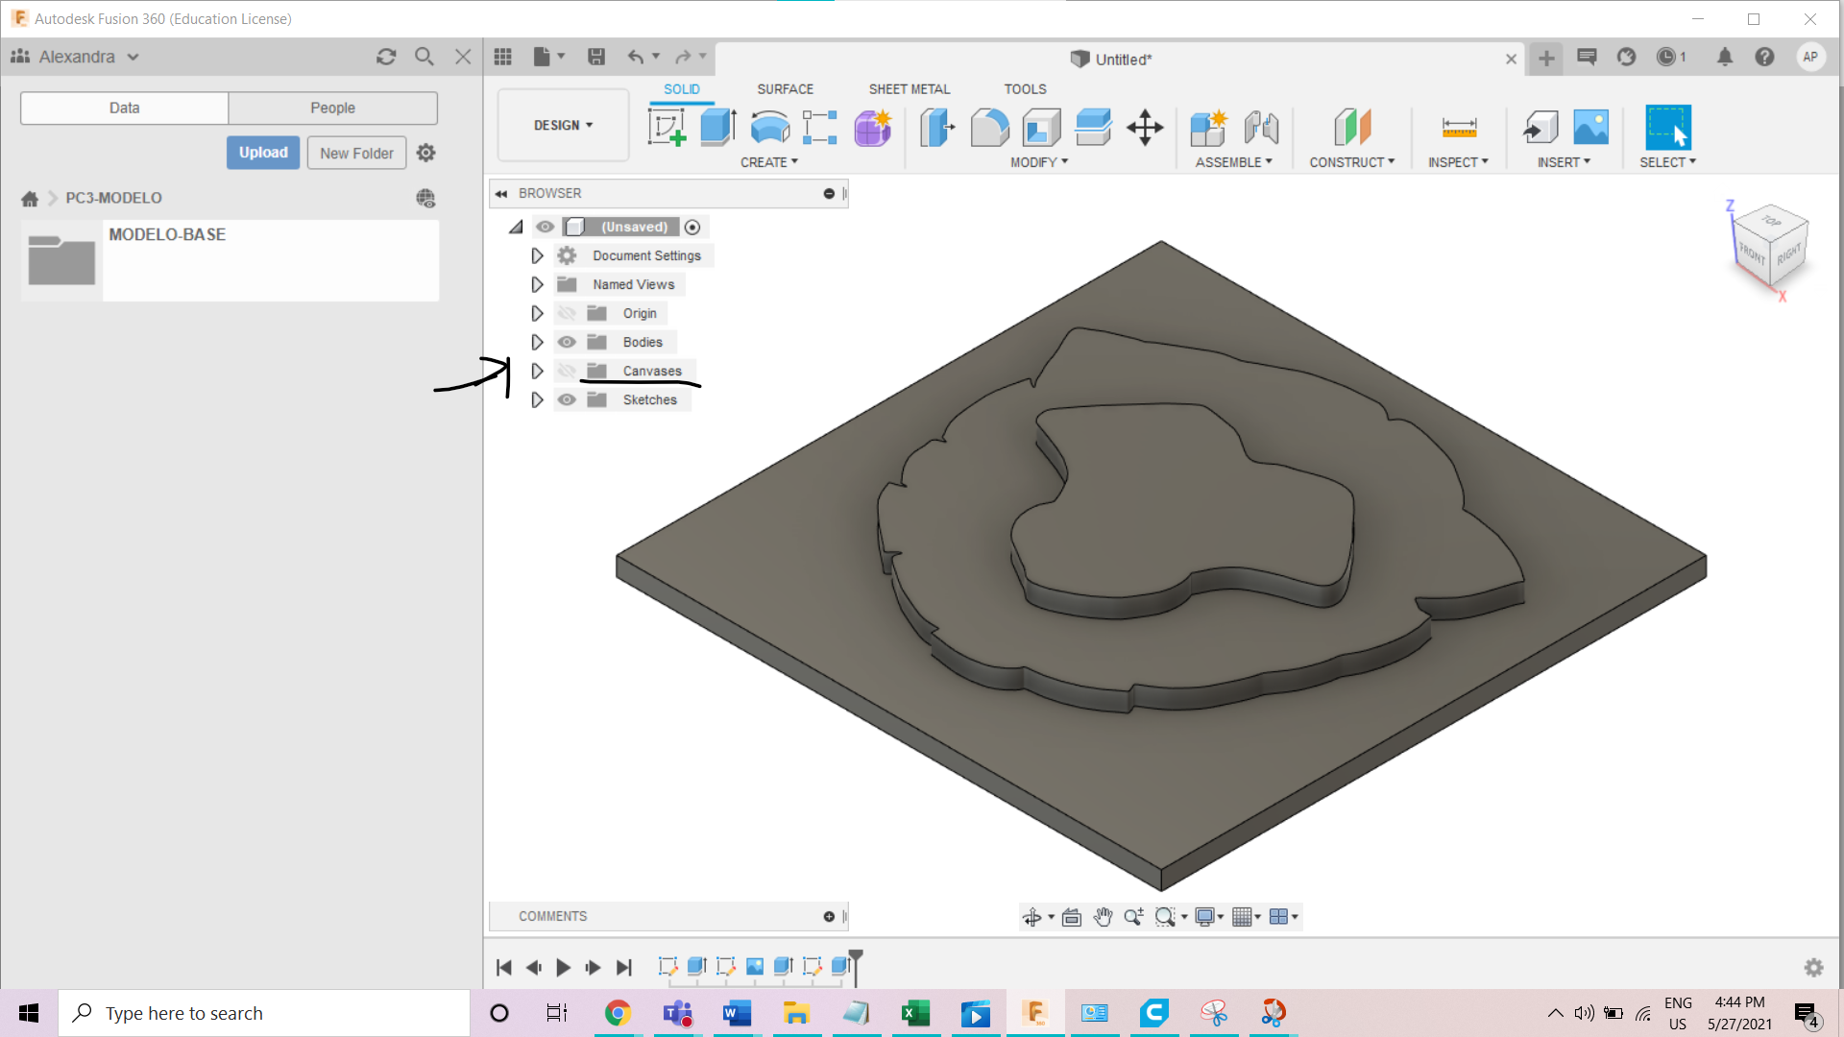Open the data panel grid icon
1844x1037 pixels.
(x=503, y=57)
